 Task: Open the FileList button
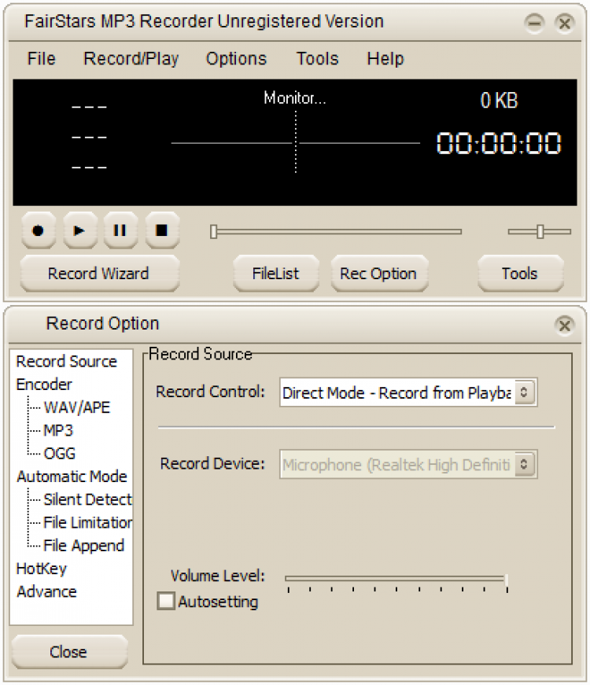pos(276,274)
